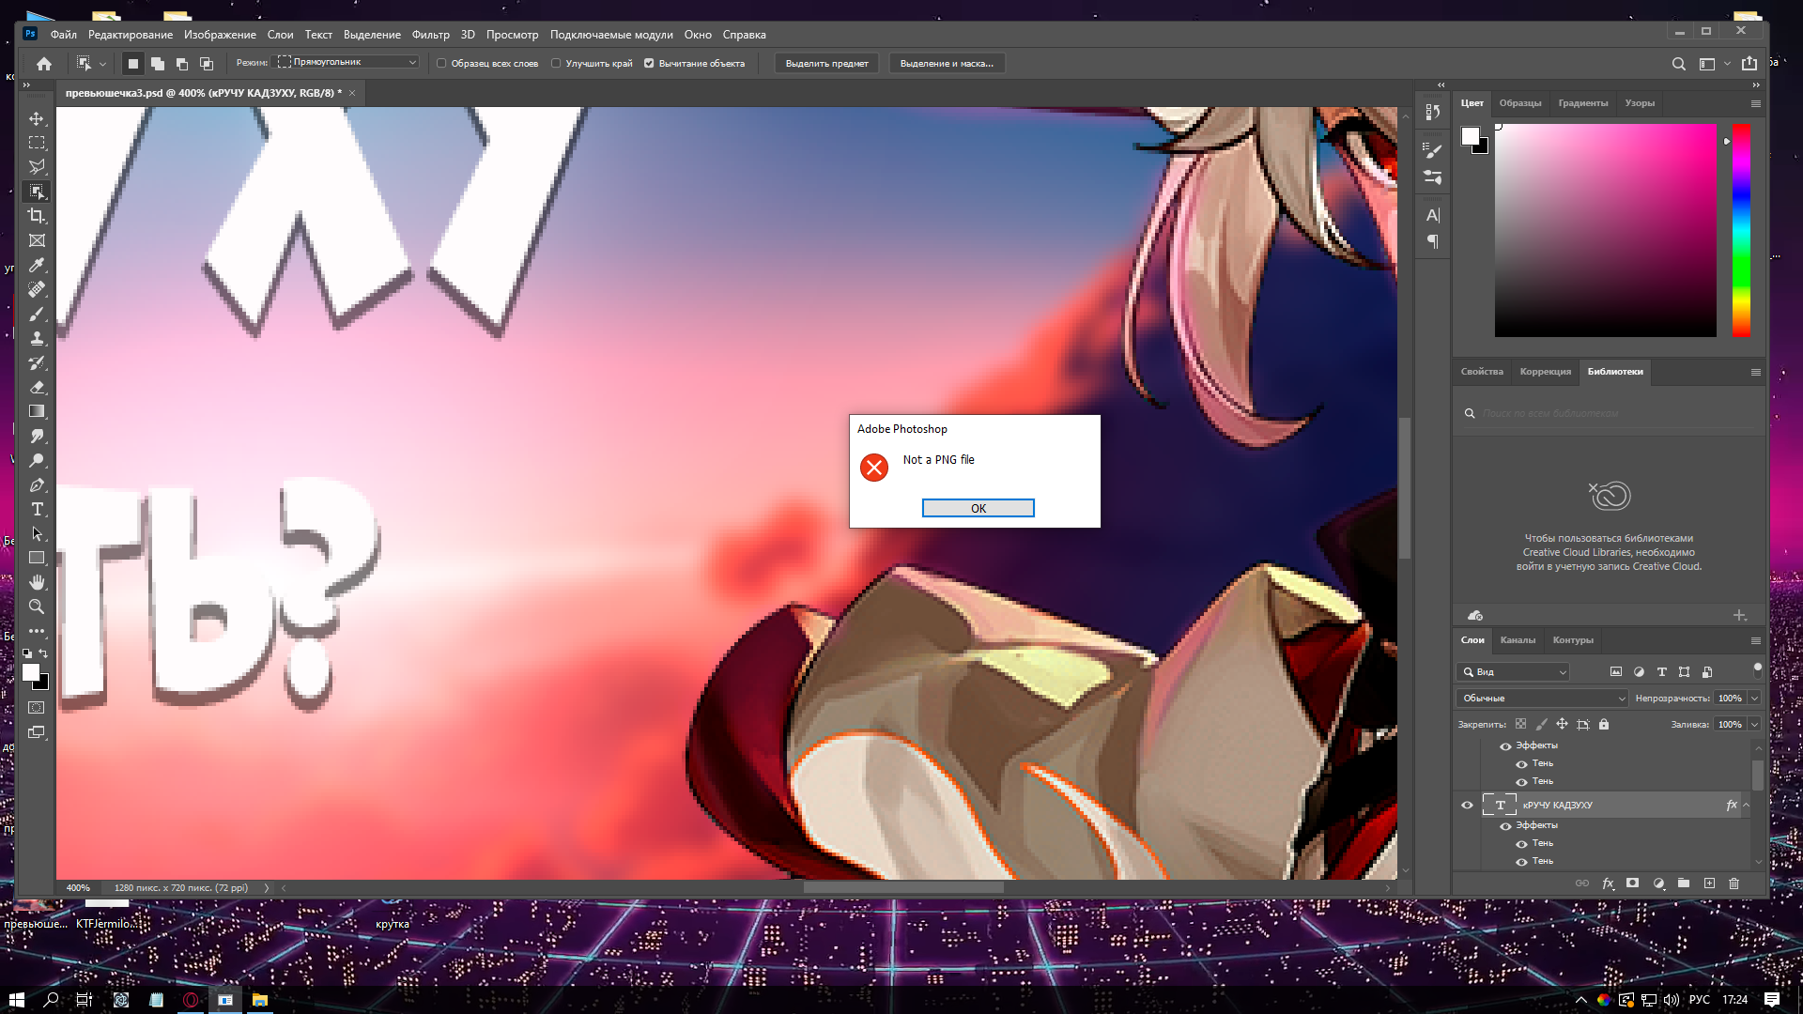Enable 'Образец всех слоев' checkbox

pyautogui.click(x=441, y=64)
